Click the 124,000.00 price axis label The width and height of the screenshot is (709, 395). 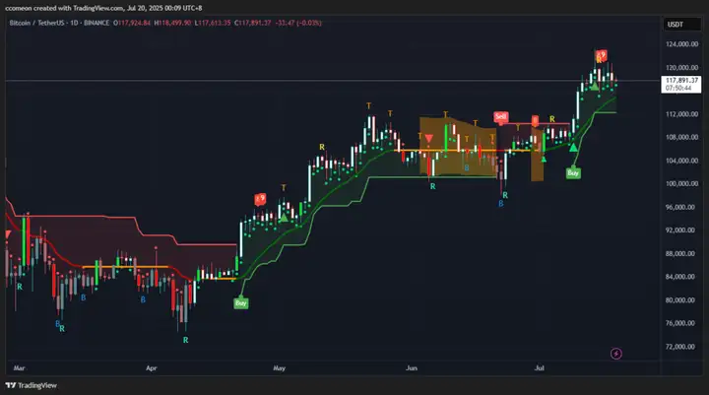coord(681,44)
